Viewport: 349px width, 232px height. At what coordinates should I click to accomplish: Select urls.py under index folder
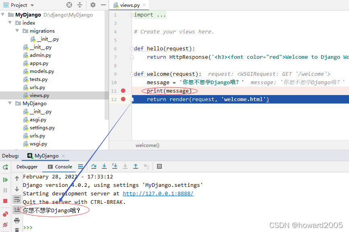coord(34,87)
